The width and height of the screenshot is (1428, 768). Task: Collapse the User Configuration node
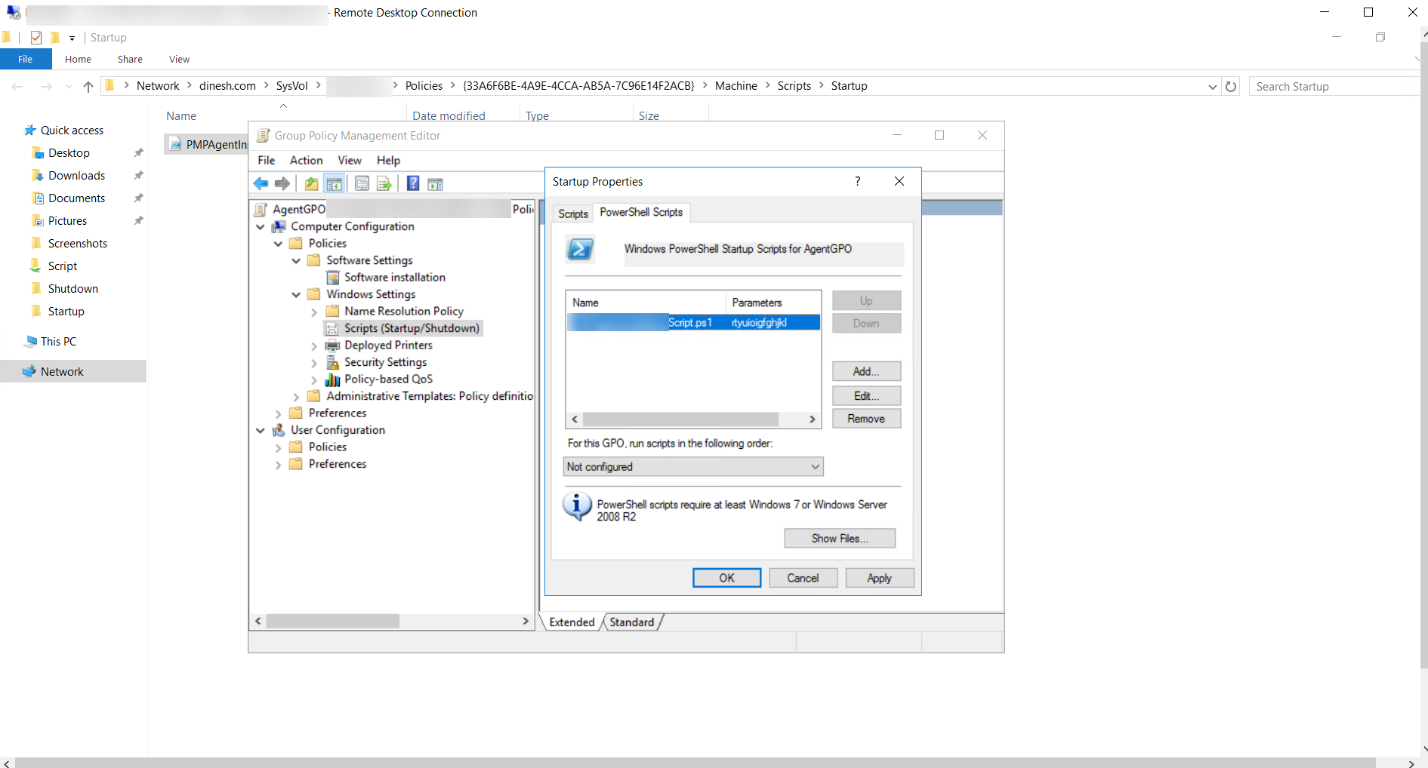(x=261, y=431)
